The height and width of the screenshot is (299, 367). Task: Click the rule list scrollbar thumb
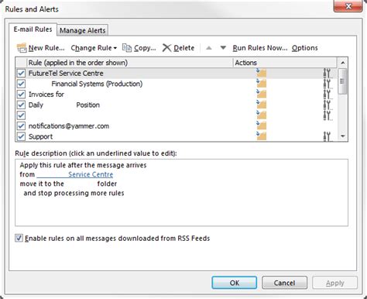coord(342,81)
